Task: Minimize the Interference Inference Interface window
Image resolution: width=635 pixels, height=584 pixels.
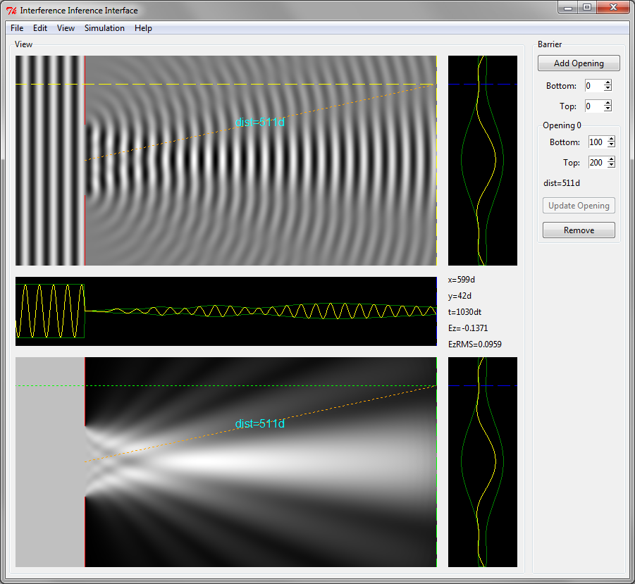Action: click(568, 8)
